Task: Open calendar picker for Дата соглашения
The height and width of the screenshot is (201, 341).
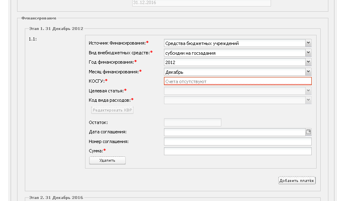Action: (308, 132)
